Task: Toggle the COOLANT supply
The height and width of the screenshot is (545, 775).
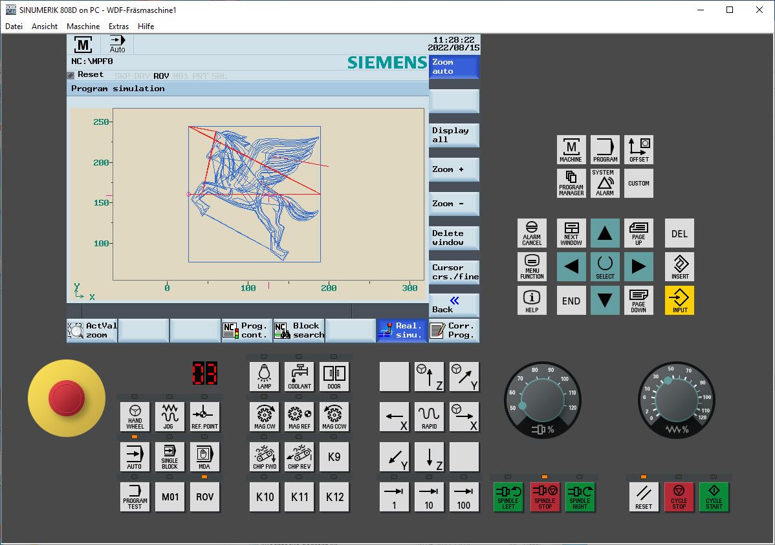Action: click(300, 376)
